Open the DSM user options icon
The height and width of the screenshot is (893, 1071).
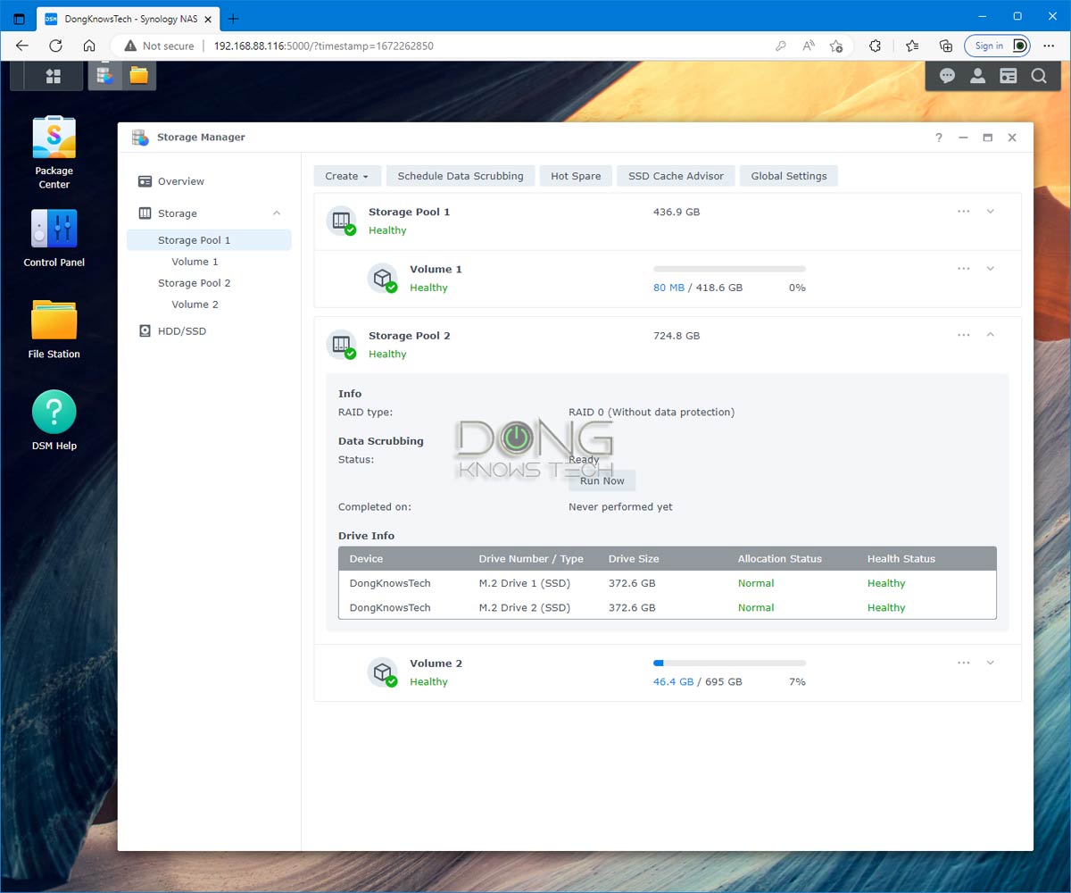(x=977, y=76)
